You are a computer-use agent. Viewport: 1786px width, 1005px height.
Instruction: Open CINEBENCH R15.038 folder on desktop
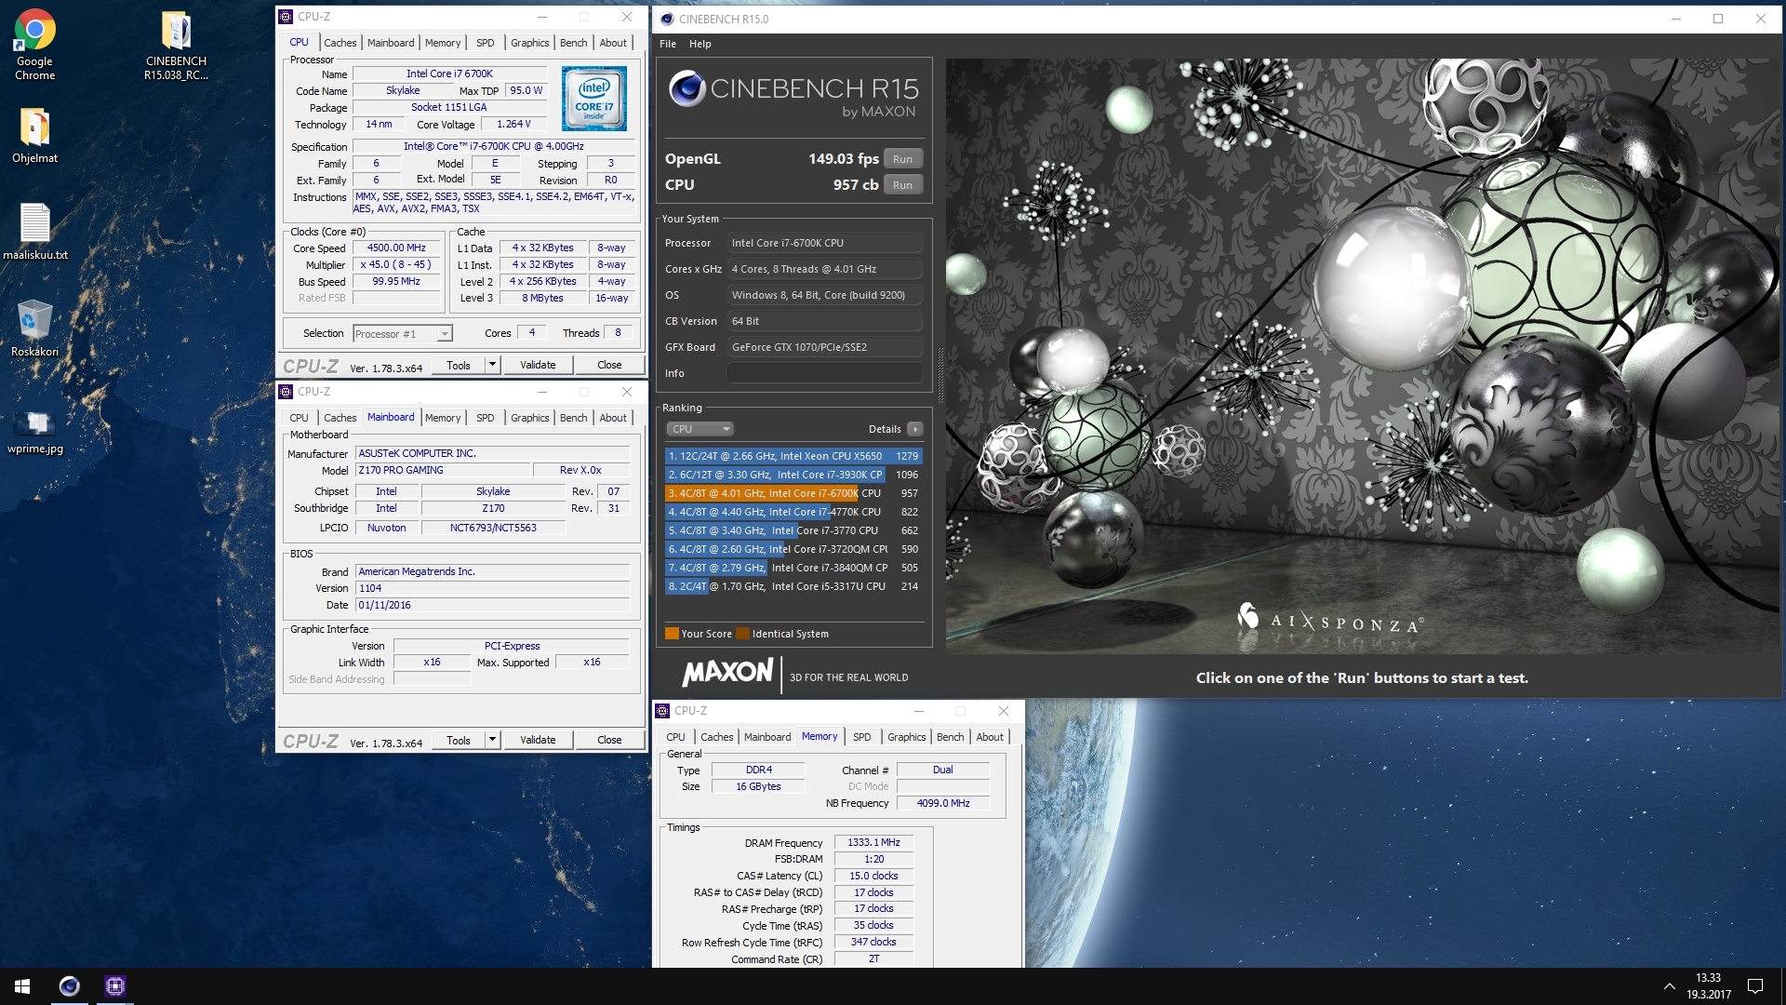pos(176,44)
